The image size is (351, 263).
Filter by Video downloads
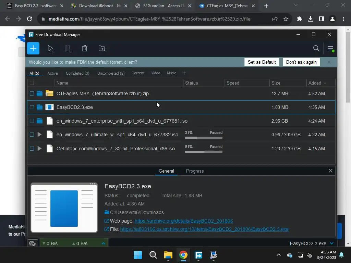click(156, 73)
